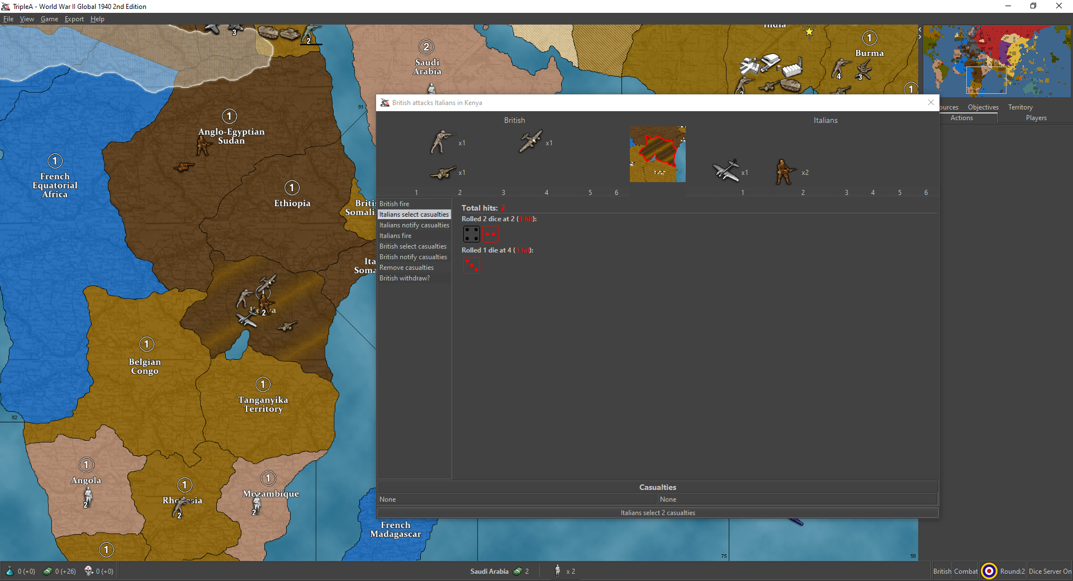Select 'British withdraw?' step in battle list
This screenshot has height=581, width=1073.
[x=405, y=278]
